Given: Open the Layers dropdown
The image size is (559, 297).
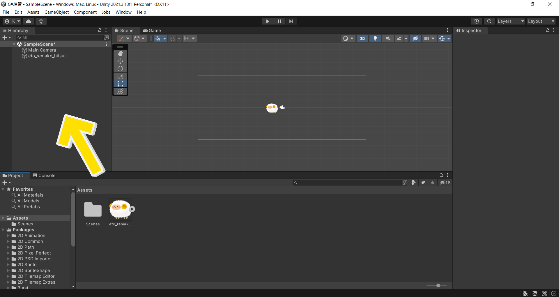Looking at the screenshot, I should point(510,21).
